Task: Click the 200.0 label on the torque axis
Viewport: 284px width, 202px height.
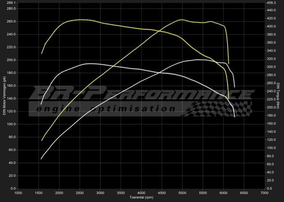Action: 271,108
